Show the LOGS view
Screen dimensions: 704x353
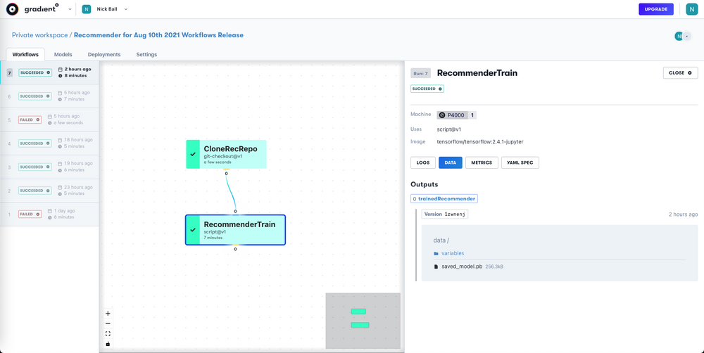pyautogui.click(x=423, y=162)
